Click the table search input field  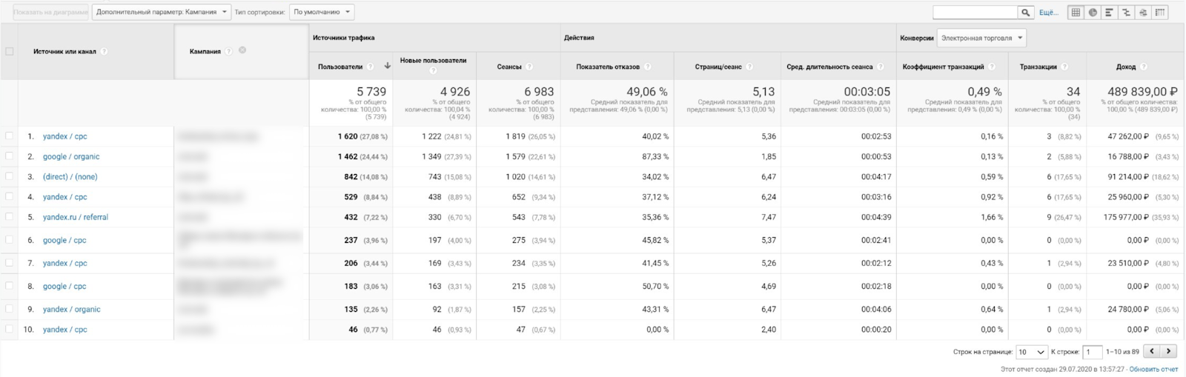click(x=975, y=13)
